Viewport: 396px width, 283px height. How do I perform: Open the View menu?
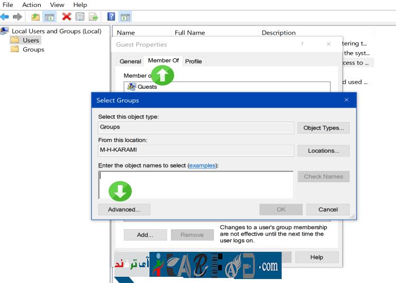[57, 5]
